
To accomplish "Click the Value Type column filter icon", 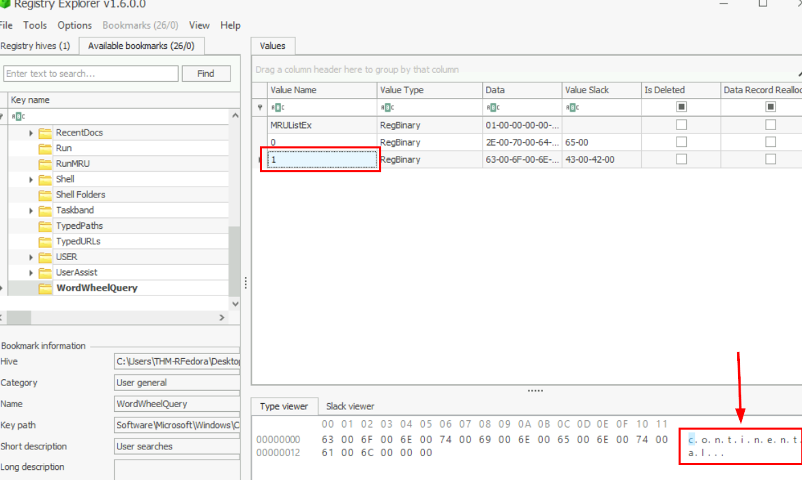I will click(x=387, y=108).
